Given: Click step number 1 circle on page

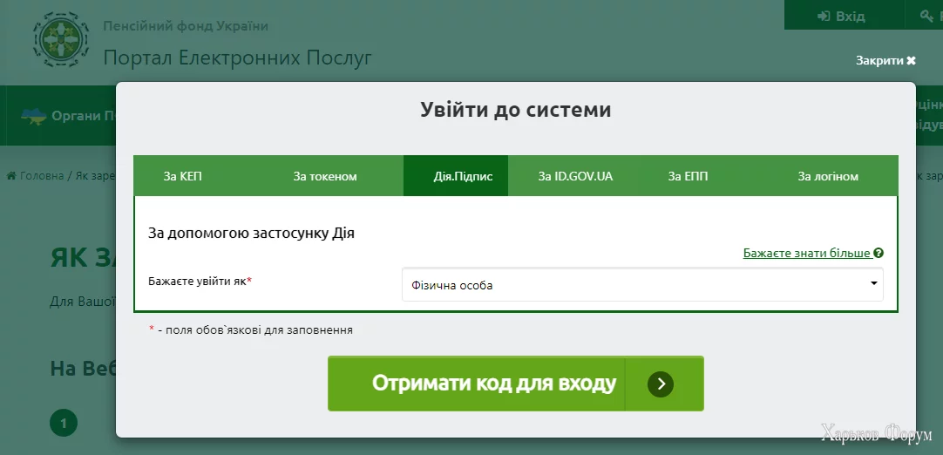Looking at the screenshot, I should coord(63,423).
